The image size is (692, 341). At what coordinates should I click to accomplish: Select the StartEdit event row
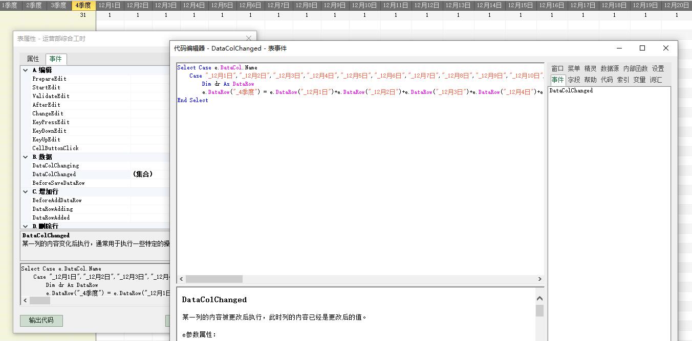[95, 87]
